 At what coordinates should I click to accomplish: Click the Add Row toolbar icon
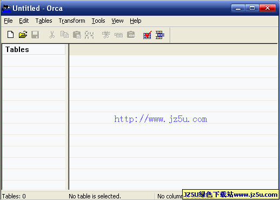[119, 35]
